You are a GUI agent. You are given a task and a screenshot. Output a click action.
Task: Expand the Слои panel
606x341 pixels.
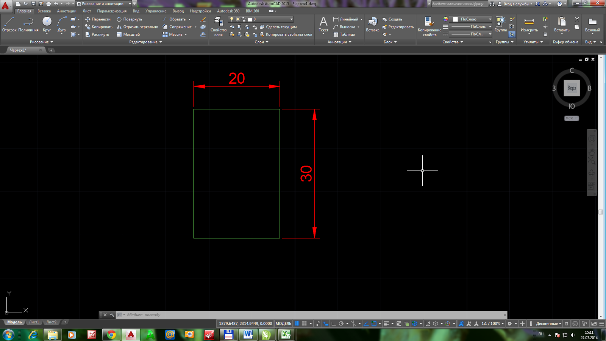(x=261, y=42)
